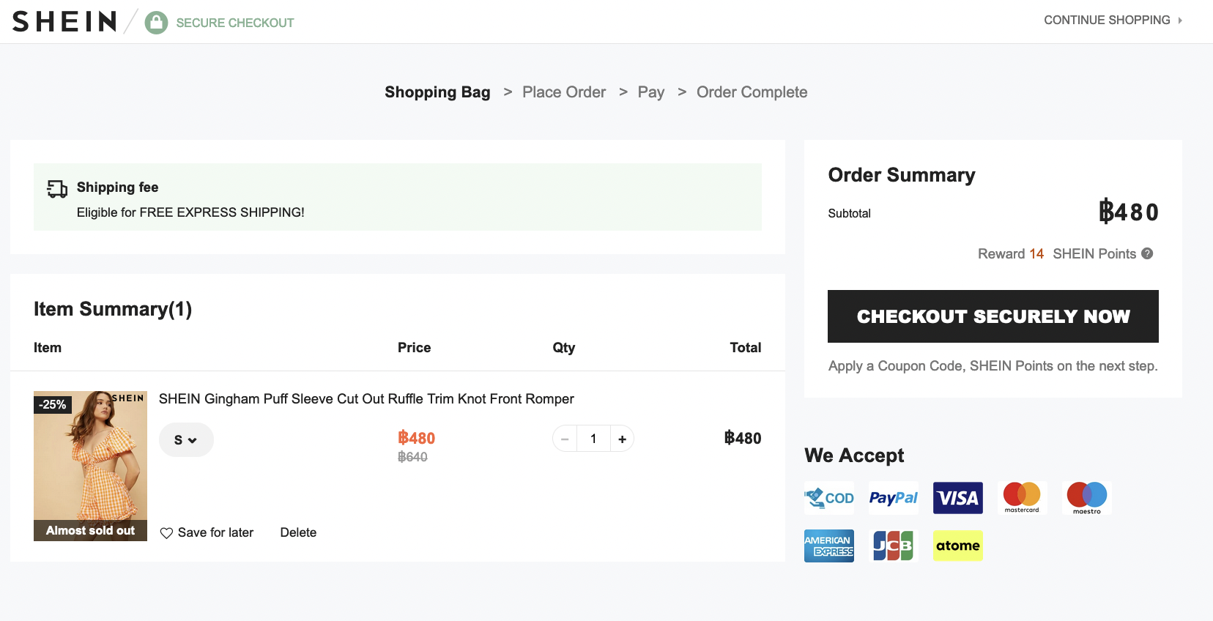Open the size S dropdown
The width and height of the screenshot is (1213, 621).
pos(186,440)
